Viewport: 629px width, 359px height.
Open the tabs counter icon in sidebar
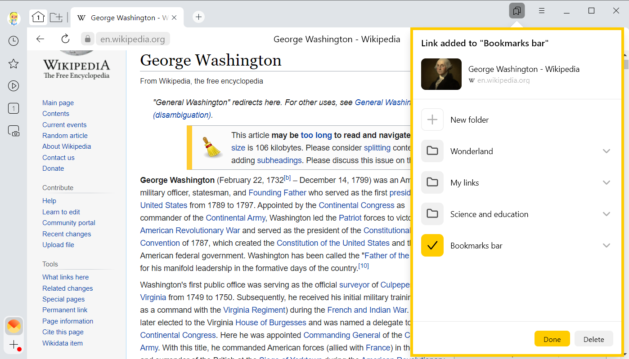click(x=13, y=108)
